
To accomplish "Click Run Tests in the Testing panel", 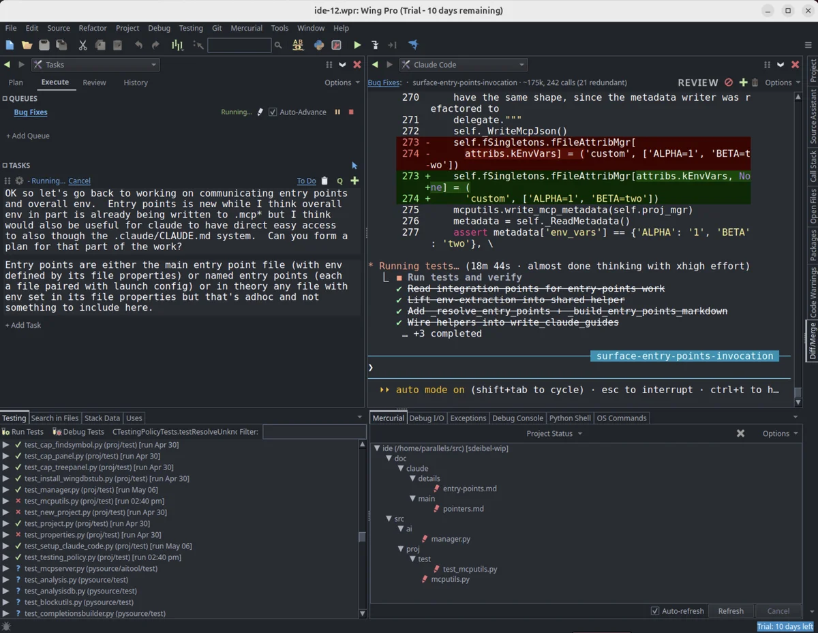I will click(23, 432).
